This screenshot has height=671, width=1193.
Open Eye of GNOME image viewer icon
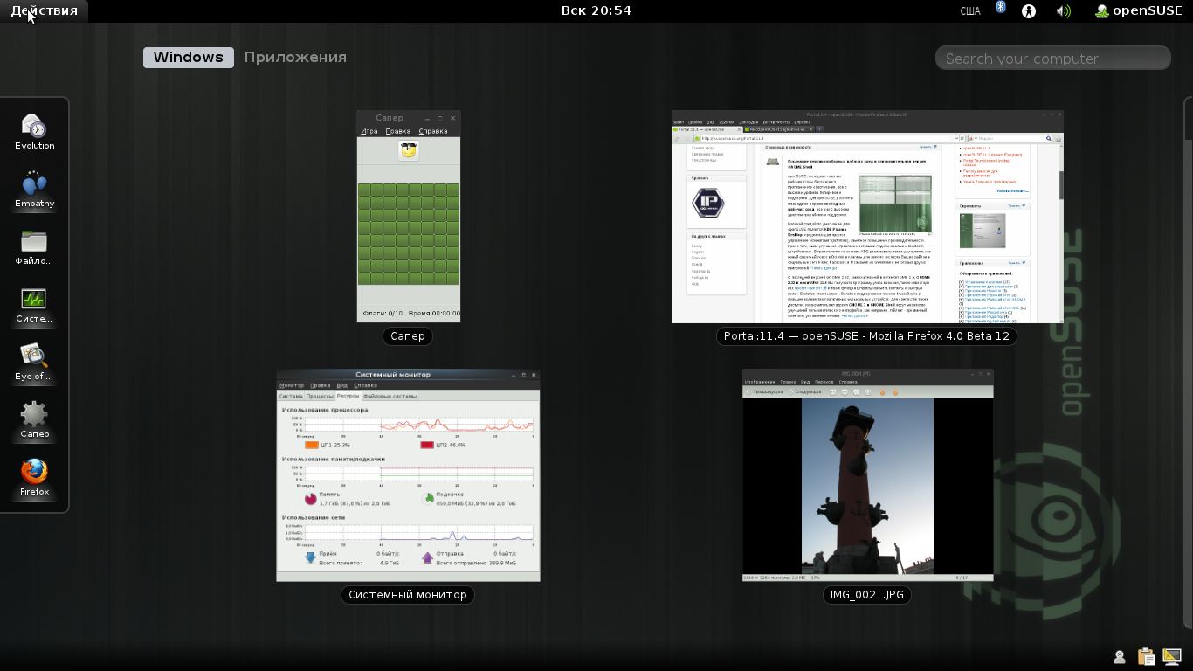(34, 362)
